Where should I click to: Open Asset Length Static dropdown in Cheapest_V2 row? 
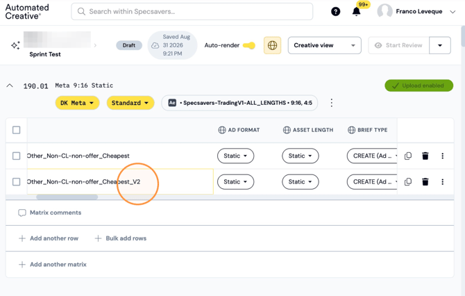click(300, 181)
